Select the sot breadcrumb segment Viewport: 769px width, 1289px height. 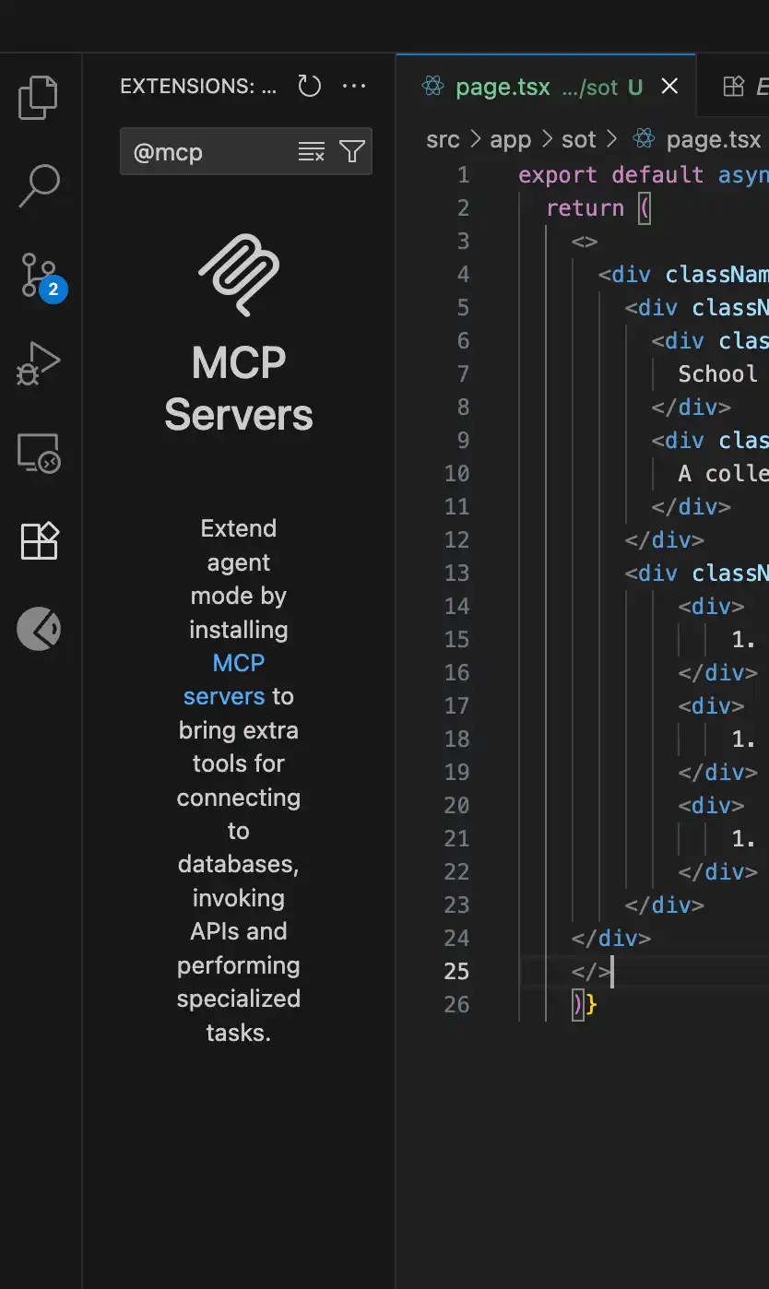(x=579, y=140)
